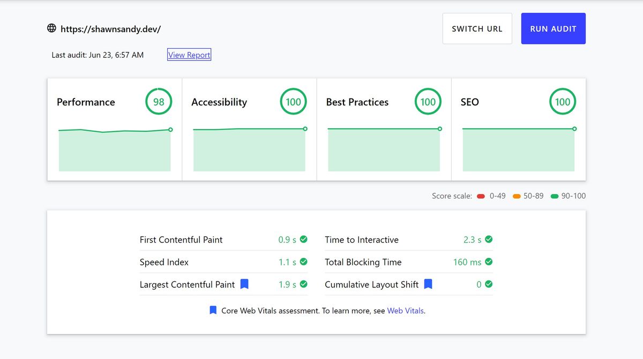Click the 0 Cumulative Layout Shift value
This screenshot has height=359, width=643.
coord(479,285)
